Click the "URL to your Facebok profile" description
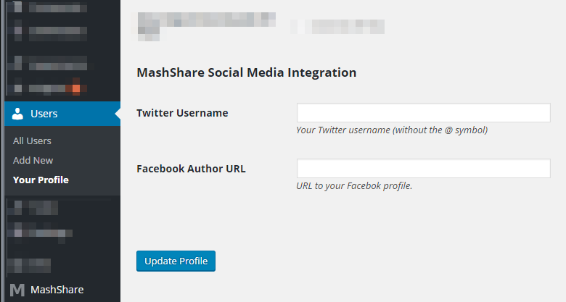This screenshot has height=302, width=566. click(x=354, y=186)
